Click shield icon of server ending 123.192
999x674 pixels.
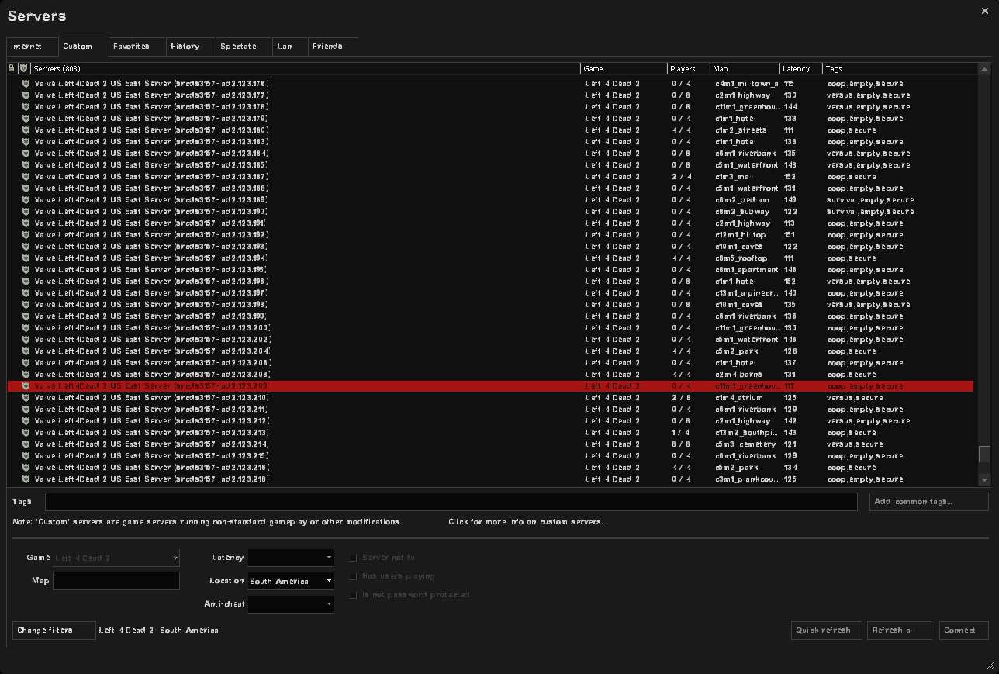(25, 235)
